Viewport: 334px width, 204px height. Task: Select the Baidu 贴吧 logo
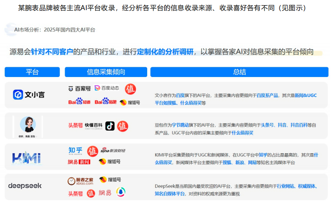pos(106,102)
